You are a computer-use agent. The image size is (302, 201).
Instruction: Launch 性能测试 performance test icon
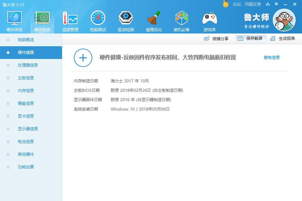tap(98, 18)
